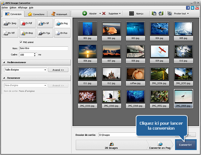The image size is (201, 155).
Task: Open the Facebook icon link
Action: pyautogui.click(x=188, y=7)
